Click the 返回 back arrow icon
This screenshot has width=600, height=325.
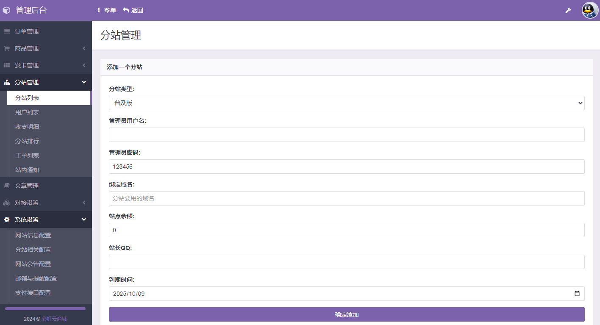[x=126, y=10]
